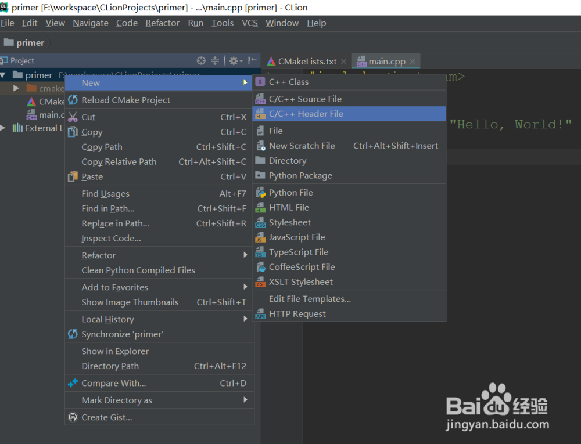Open the VCS menu

250,23
